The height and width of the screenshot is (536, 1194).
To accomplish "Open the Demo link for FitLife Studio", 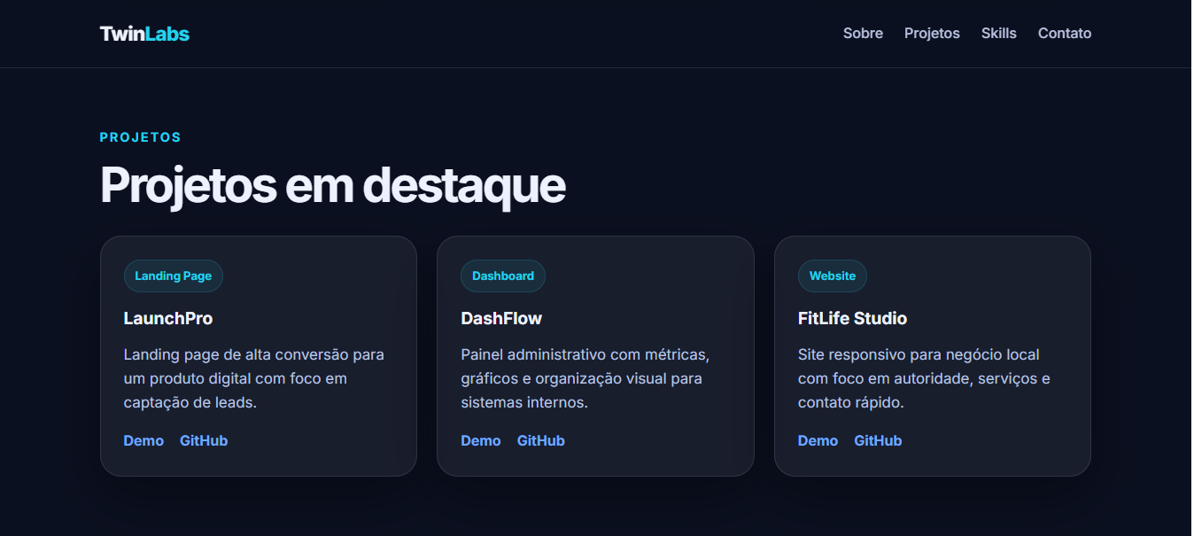I will pyautogui.click(x=818, y=440).
